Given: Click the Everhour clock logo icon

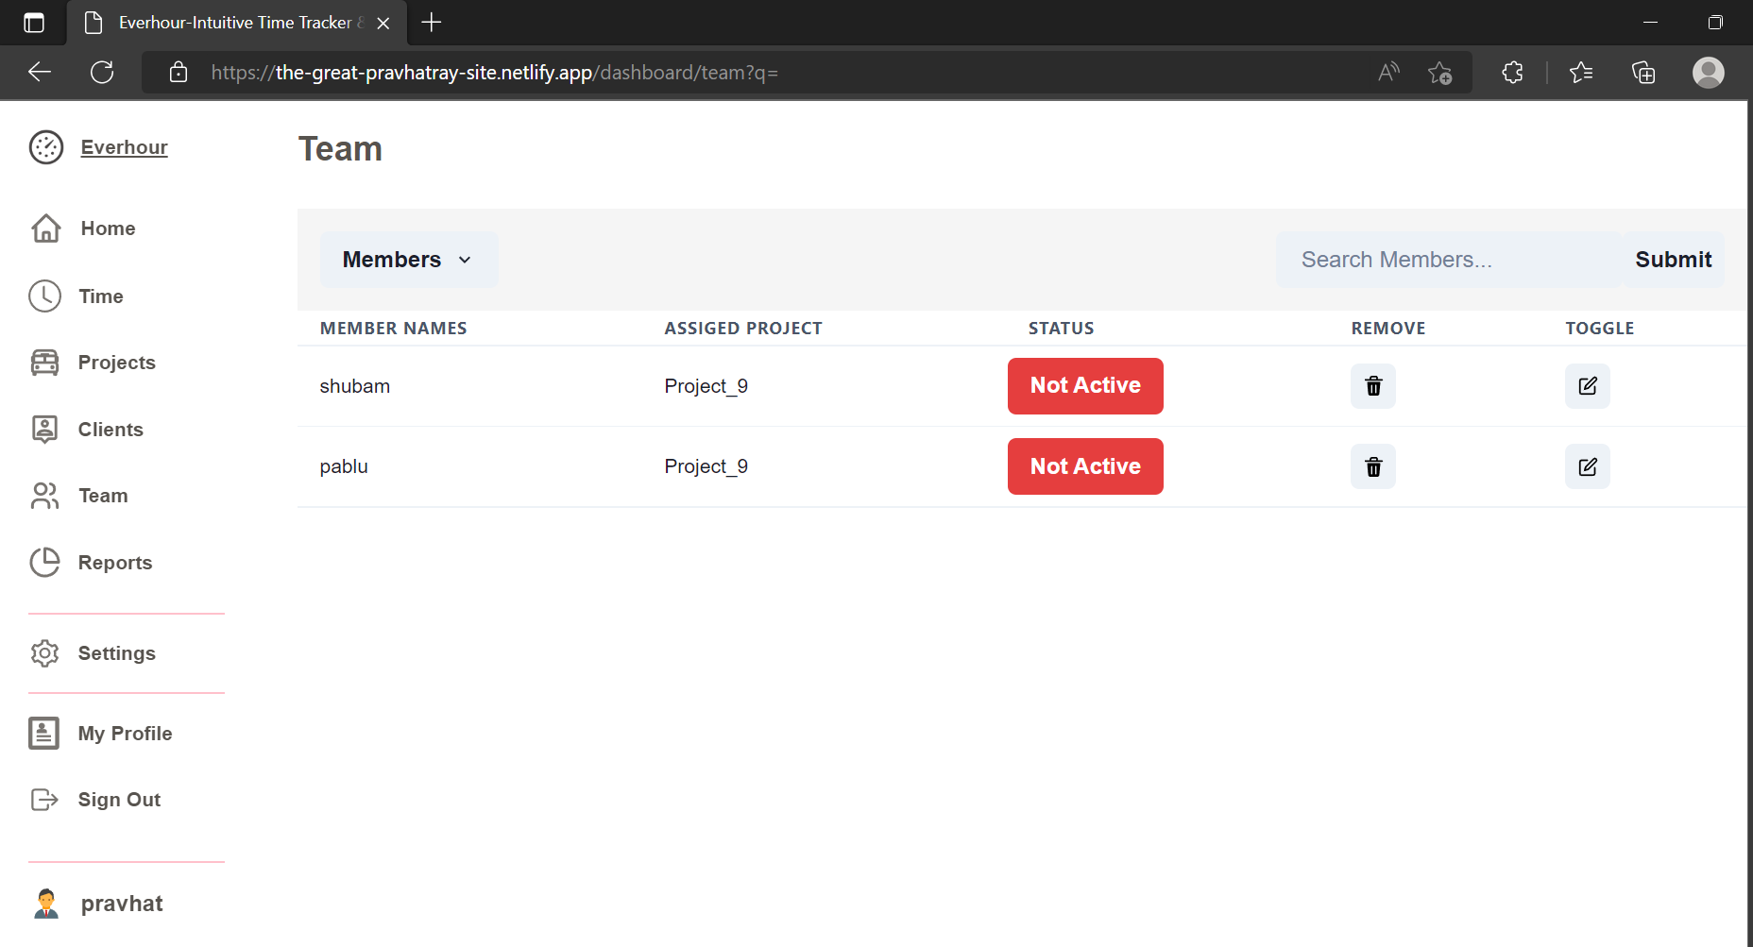Looking at the screenshot, I should point(46,147).
